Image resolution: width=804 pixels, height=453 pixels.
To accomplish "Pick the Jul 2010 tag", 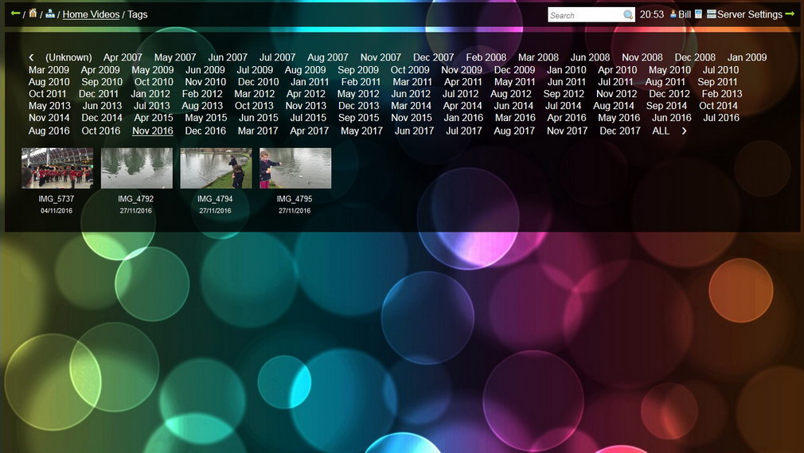I will click(x=720, y=70).
